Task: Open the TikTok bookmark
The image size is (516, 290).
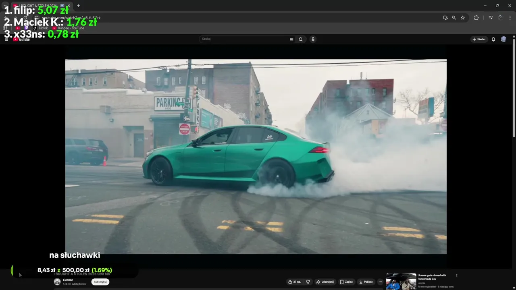Action: pyautogui.click(x=41, y=28)
